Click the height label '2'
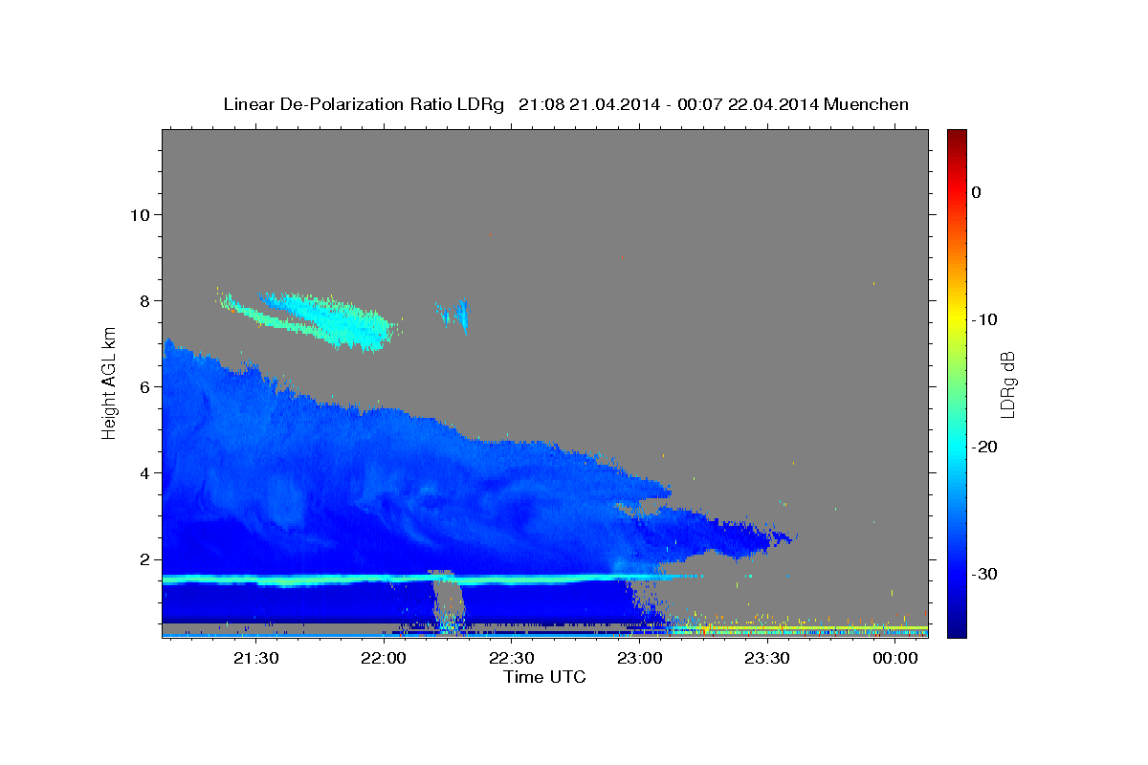This screenshot has height=765, width=1148. (143, 559)
